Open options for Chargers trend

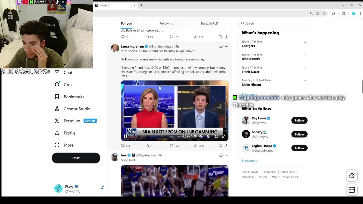coord(305,42)
